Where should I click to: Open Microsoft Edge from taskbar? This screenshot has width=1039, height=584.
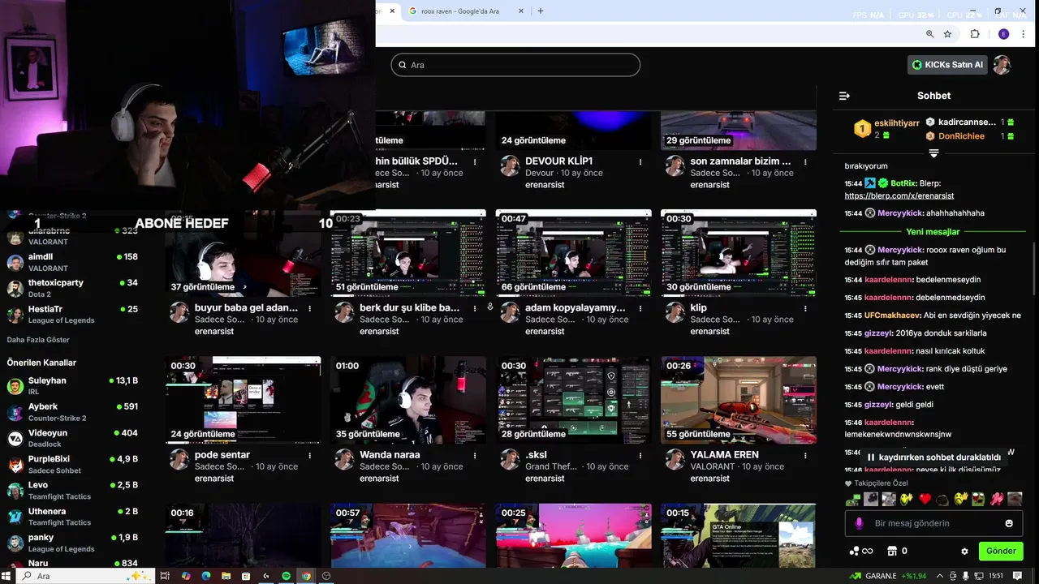205,576
